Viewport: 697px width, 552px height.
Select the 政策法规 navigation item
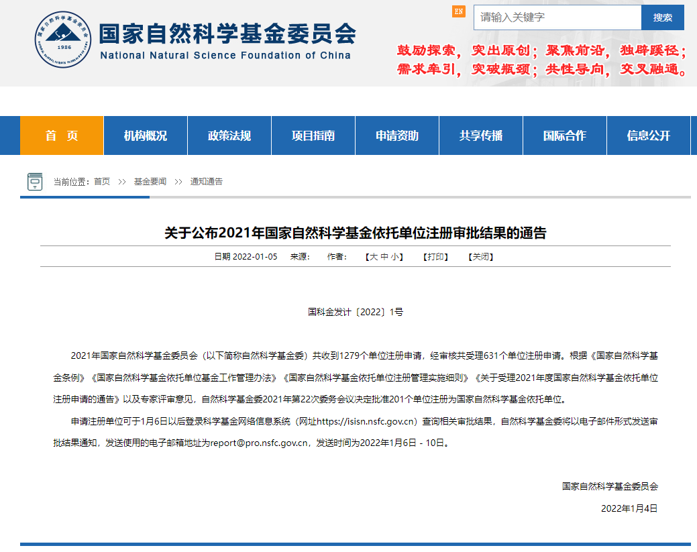[229, 135]
